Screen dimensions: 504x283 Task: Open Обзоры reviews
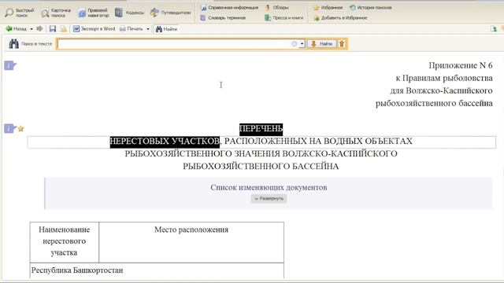tap(276, 7)
